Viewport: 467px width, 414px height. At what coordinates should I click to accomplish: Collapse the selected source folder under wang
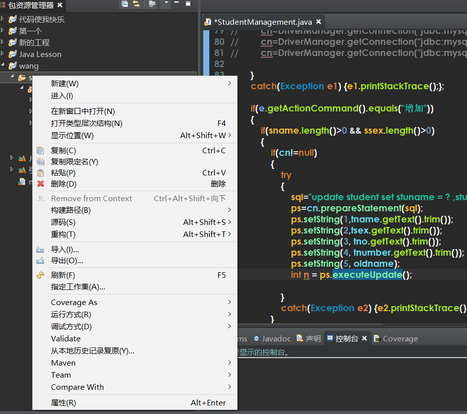(12, 76)
